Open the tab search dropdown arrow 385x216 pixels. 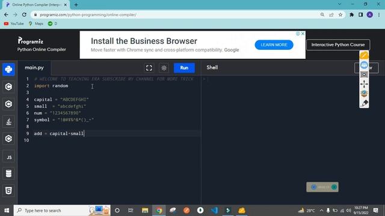coord(339,4)
